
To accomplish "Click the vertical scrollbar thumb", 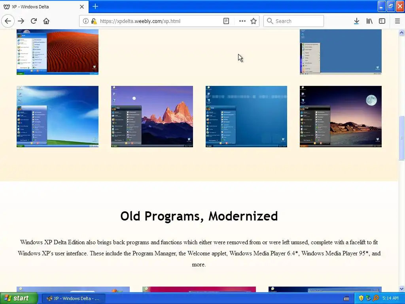I will click(401, 138).
